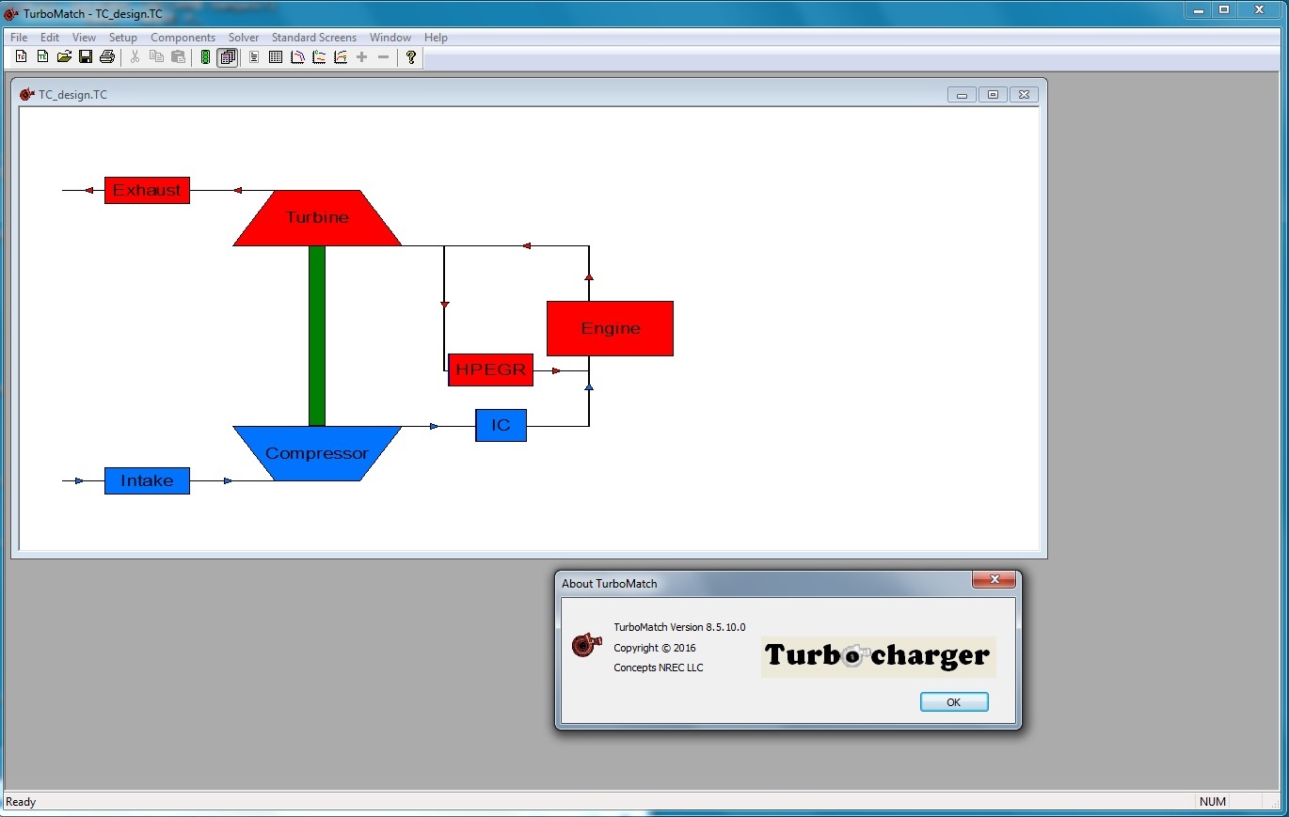1289x817 pixels.
Task: Run the solver with the traffic light icon
Action: 205,57
